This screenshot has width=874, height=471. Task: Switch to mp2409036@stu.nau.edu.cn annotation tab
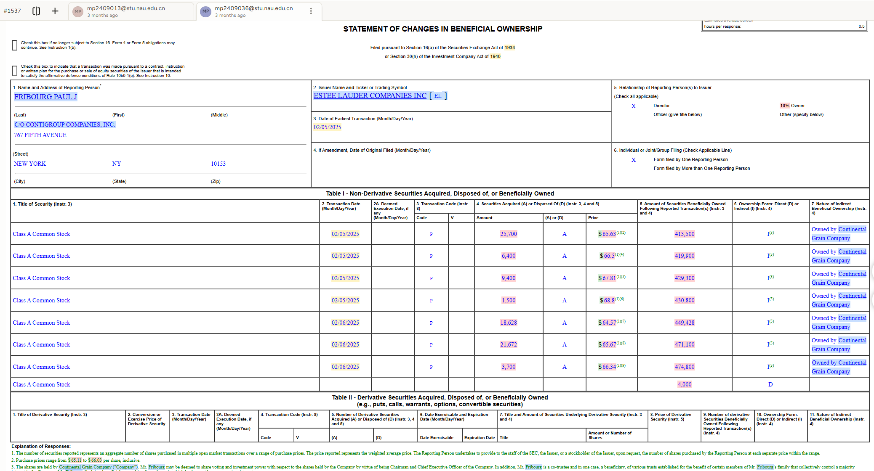tap(259, 11)
